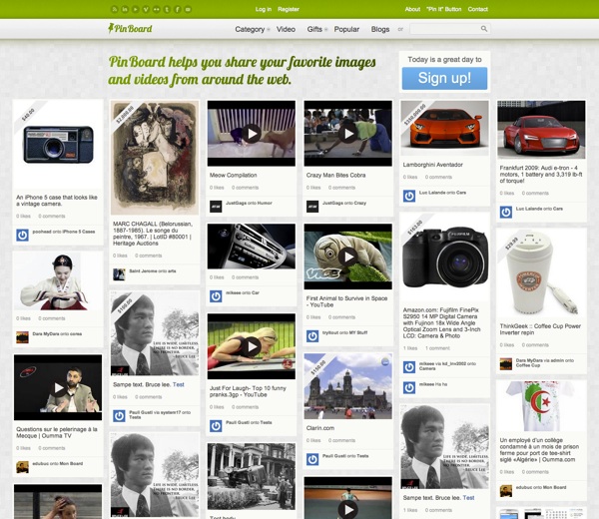Screen dimensions: 599x519
Task: Open the Flickr social icon
Action: tap(157, 9)
